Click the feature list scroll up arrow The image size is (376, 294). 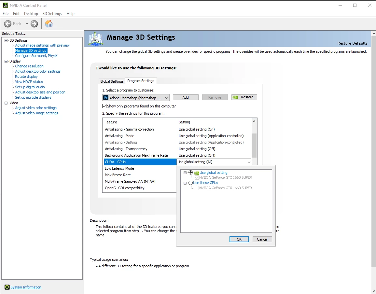click(x=254, y=121)
